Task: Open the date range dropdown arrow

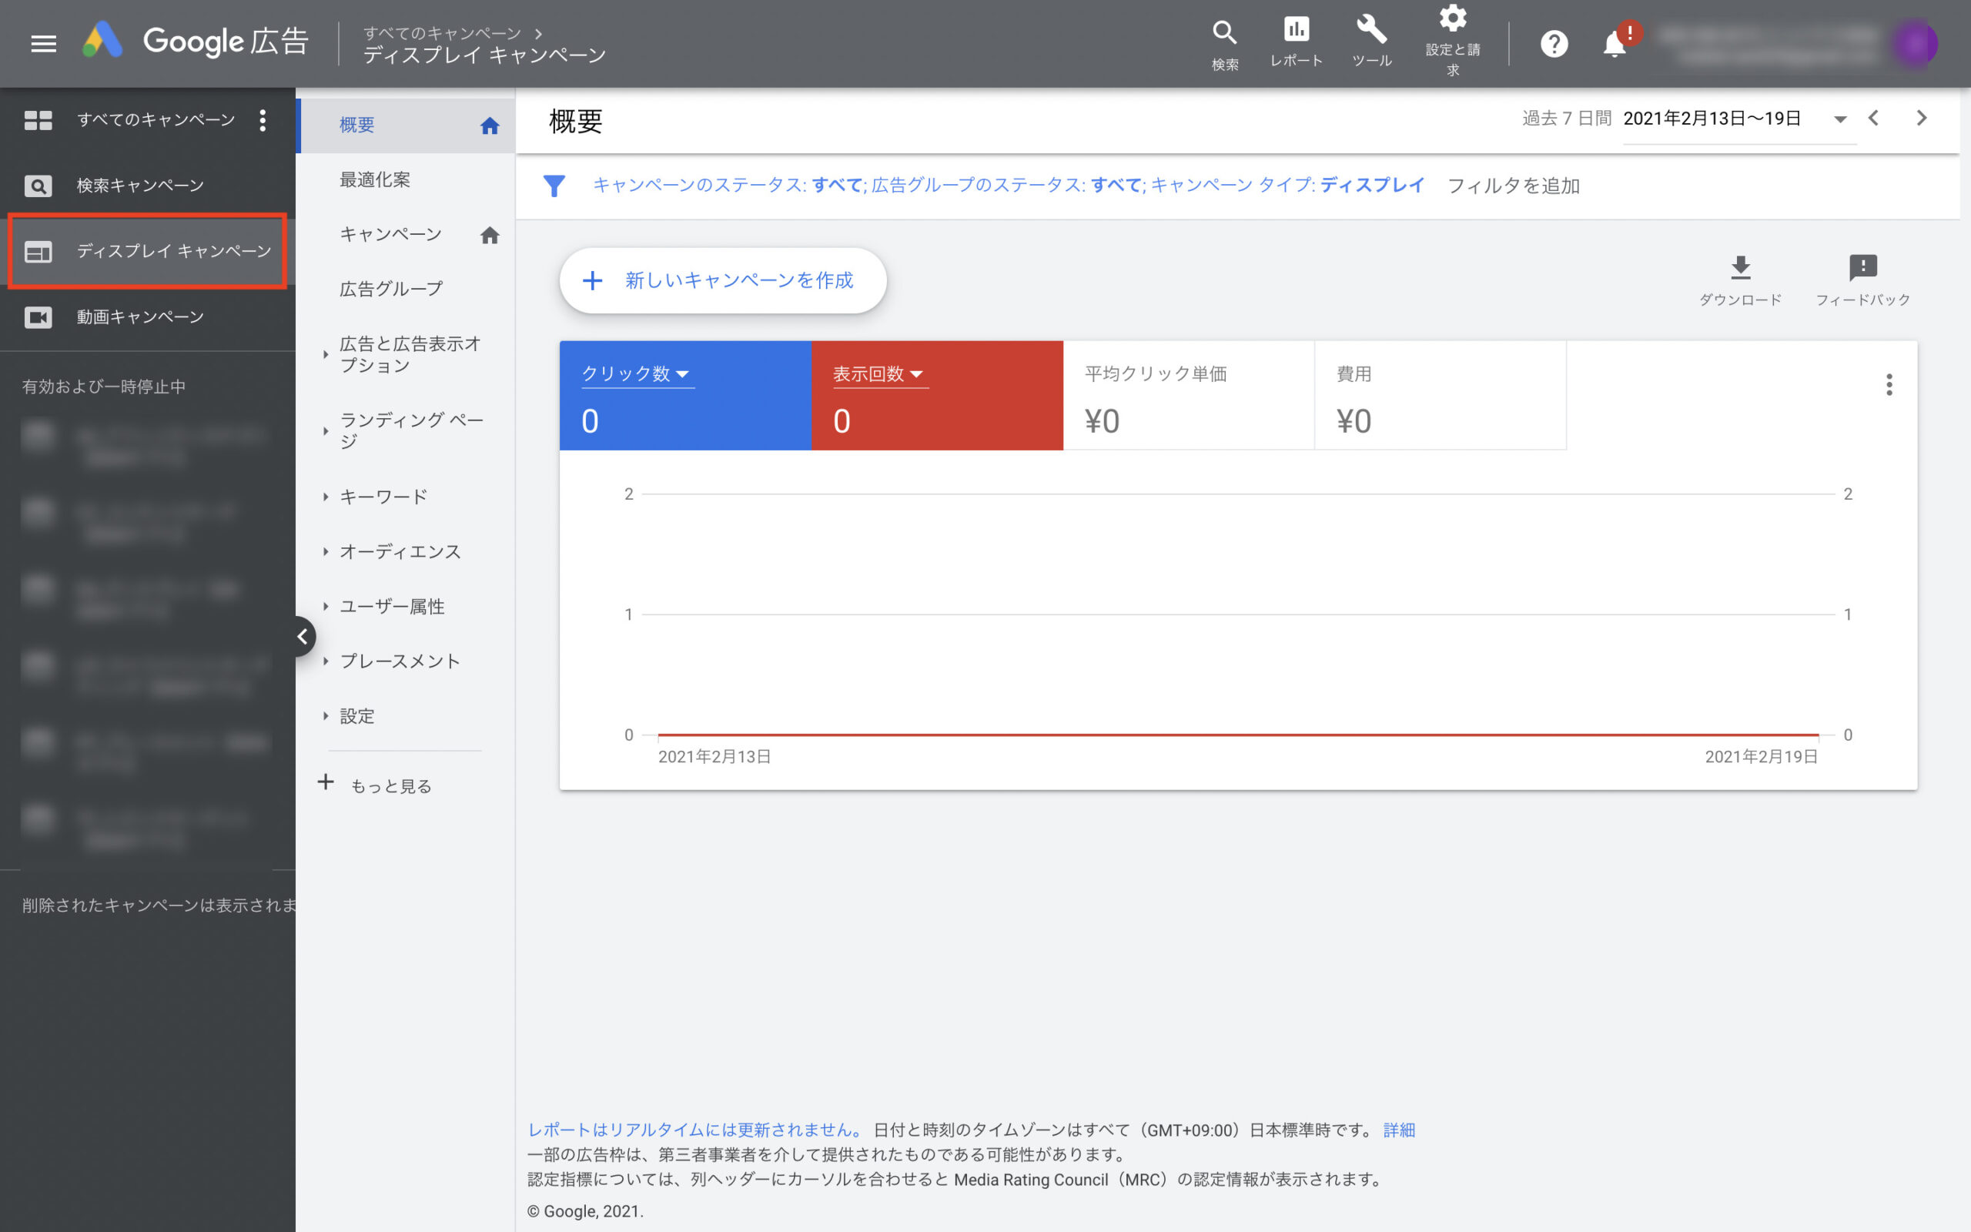Action: (x=1840, y=120)
